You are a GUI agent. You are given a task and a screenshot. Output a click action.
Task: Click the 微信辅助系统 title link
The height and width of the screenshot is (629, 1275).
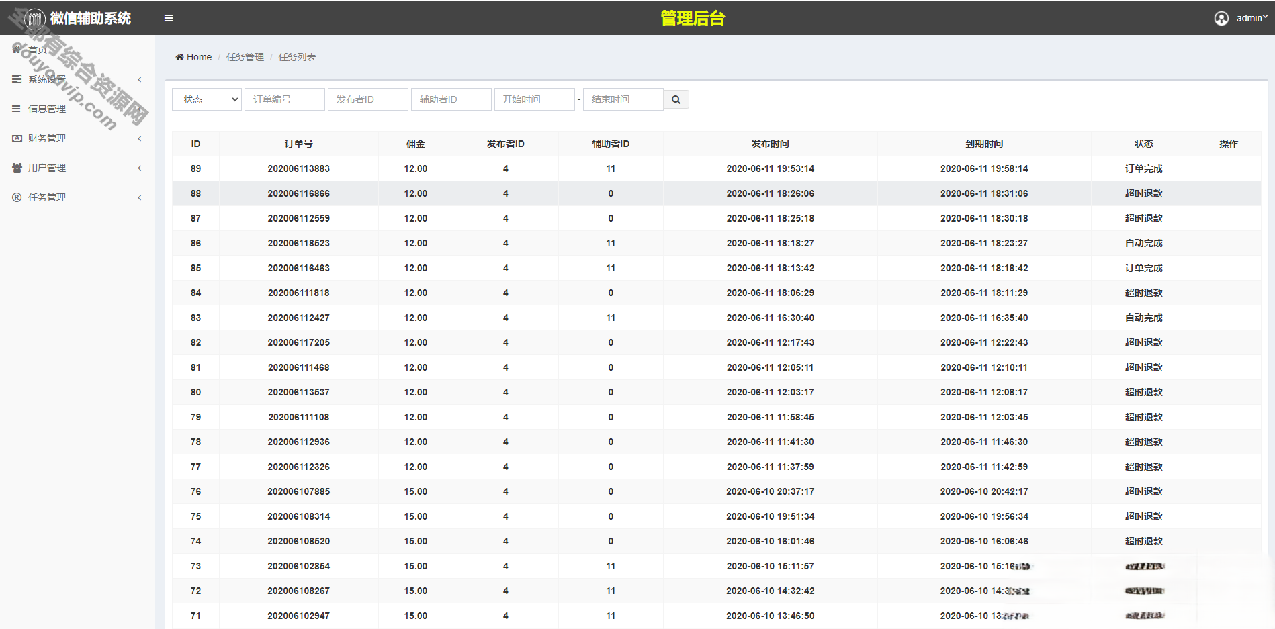[x=90, y=19]
